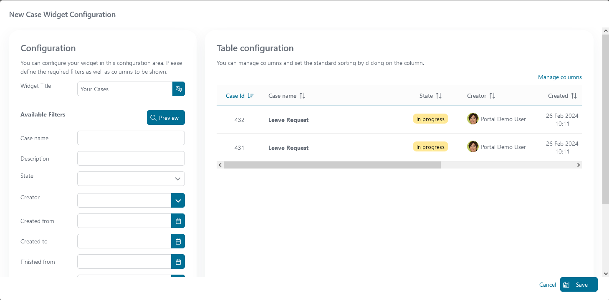Click In progress badge in row 431
Screen dimensions: 609x300
pos(430,147)
